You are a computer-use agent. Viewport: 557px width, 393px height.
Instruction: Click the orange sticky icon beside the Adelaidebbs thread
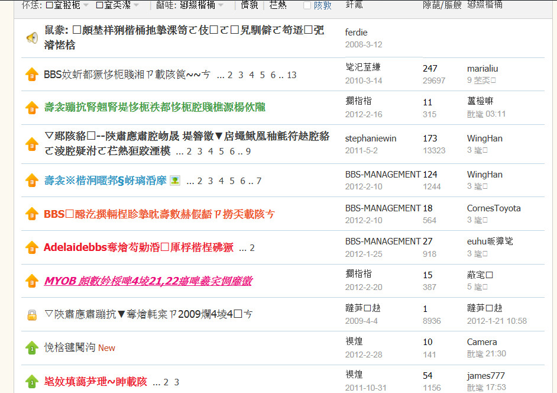point(32,247)
